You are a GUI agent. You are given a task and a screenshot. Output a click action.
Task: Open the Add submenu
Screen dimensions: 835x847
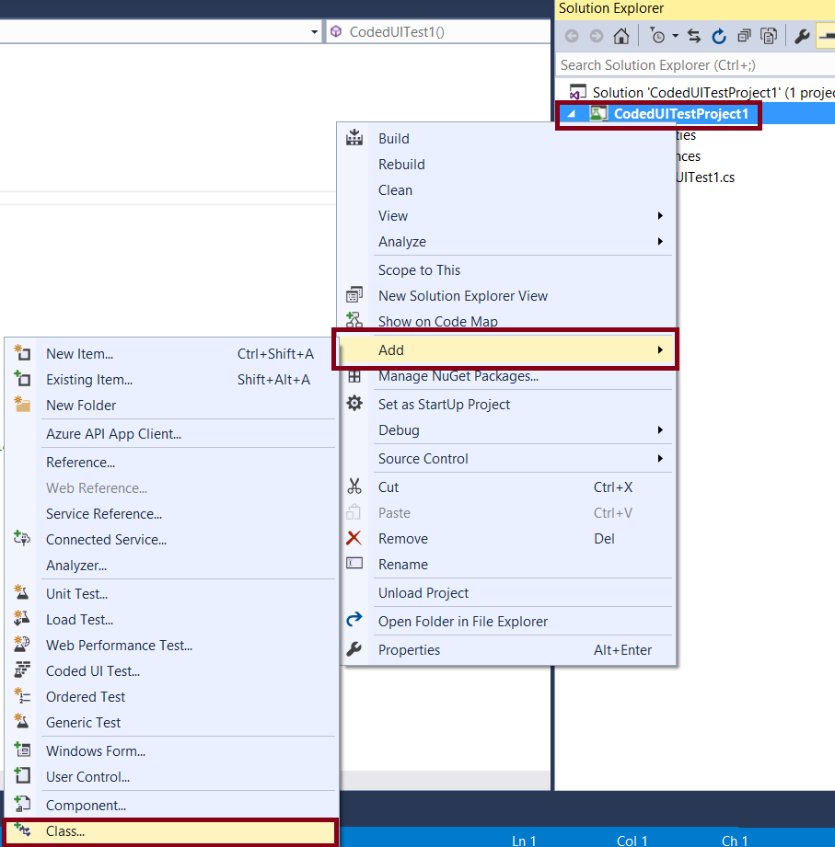[391, 349]
